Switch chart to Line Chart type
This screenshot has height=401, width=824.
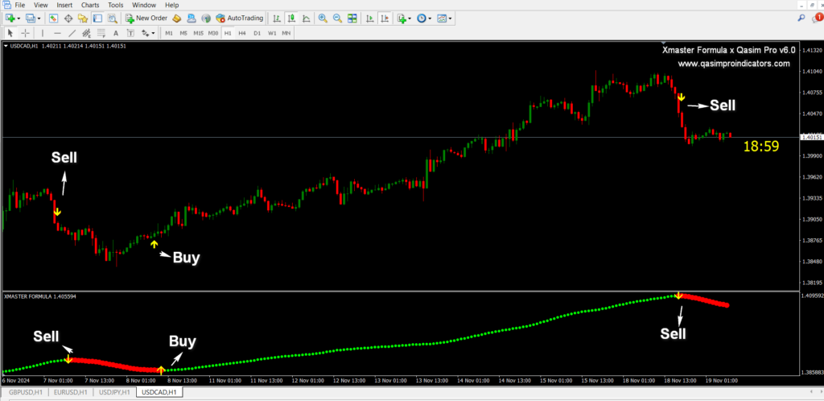[306, 19]
